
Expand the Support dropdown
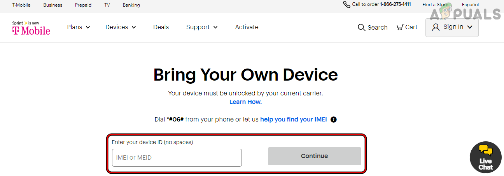point(202,27)
